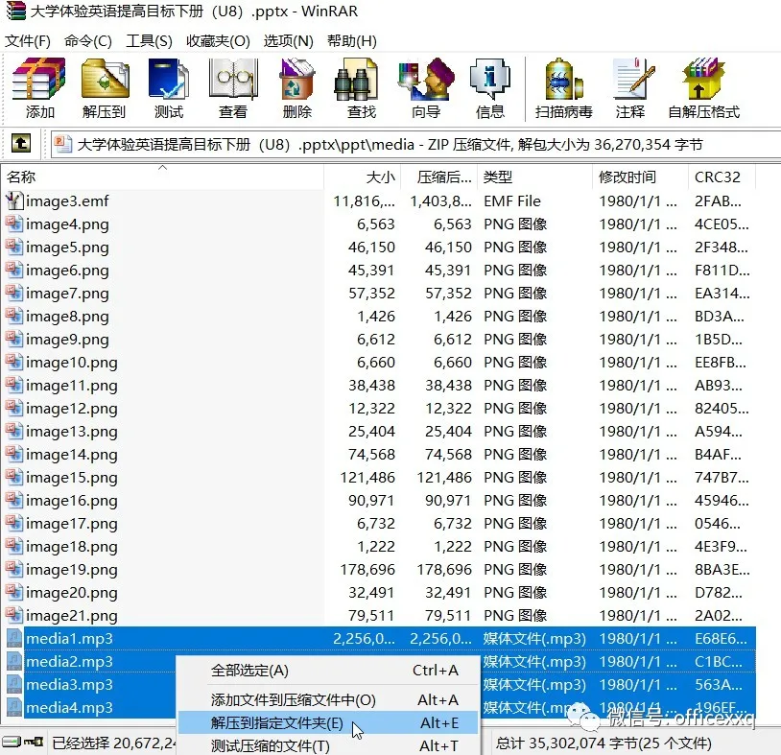Screen dimensions: 781x755
Task: Click the audio icon of media4.mp3
Action: (x=14, y=707)
